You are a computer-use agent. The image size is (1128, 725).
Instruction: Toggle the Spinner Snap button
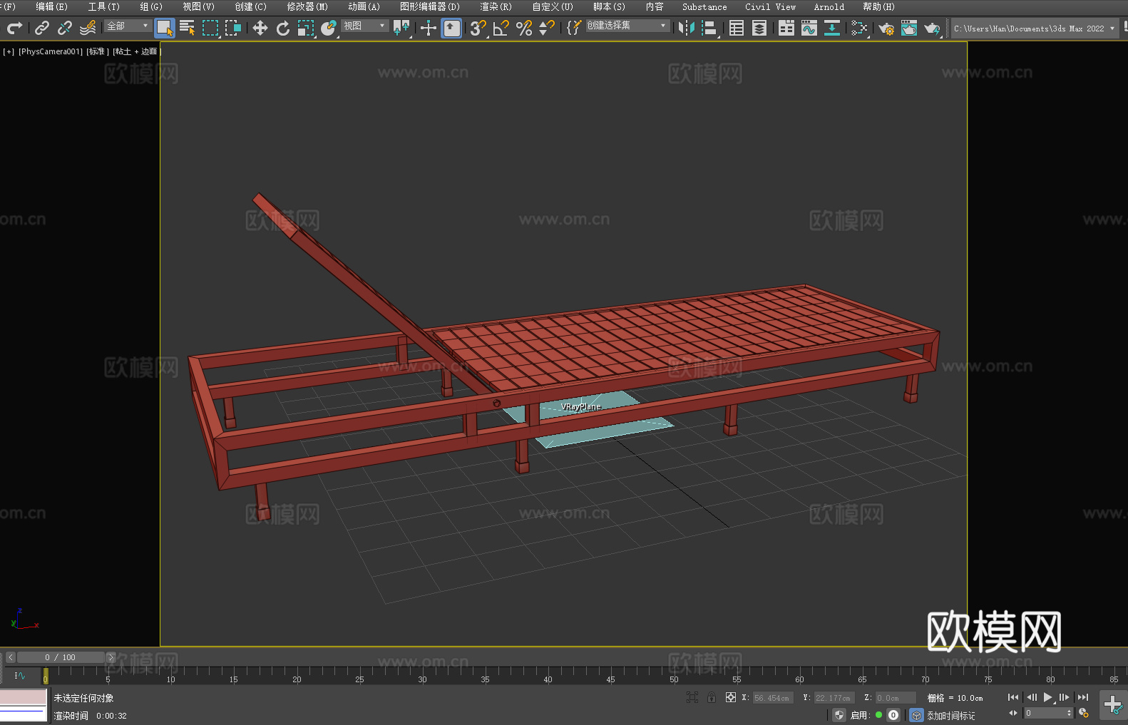pos(547,28)
